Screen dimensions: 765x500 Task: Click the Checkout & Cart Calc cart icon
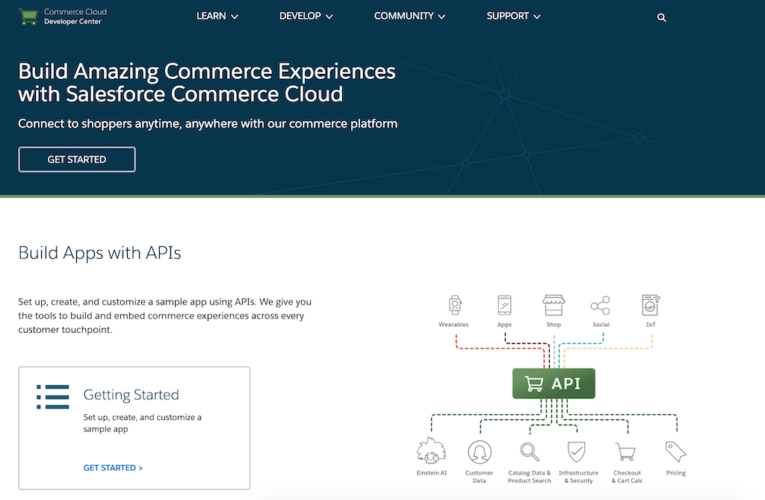[x=625, y=451]
